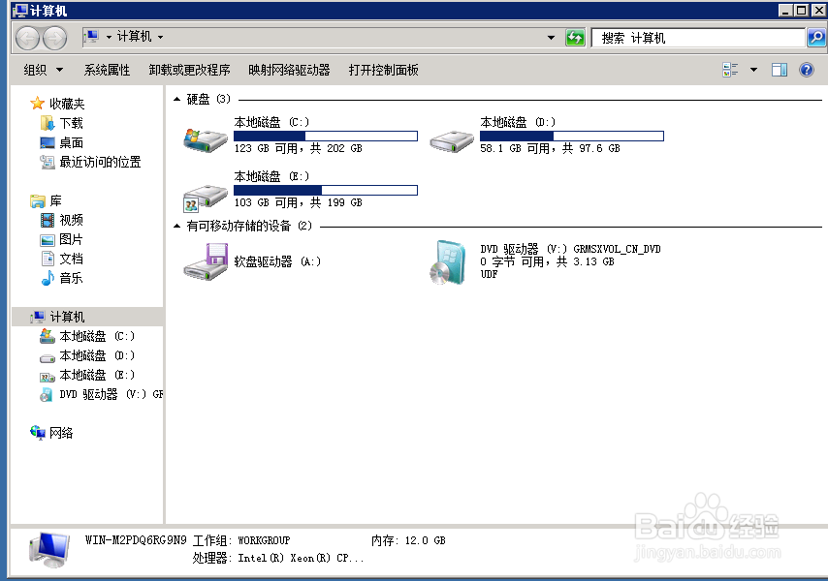
Task: Open the 下载 folder icon in sidebar
Action: coord(48,123)
